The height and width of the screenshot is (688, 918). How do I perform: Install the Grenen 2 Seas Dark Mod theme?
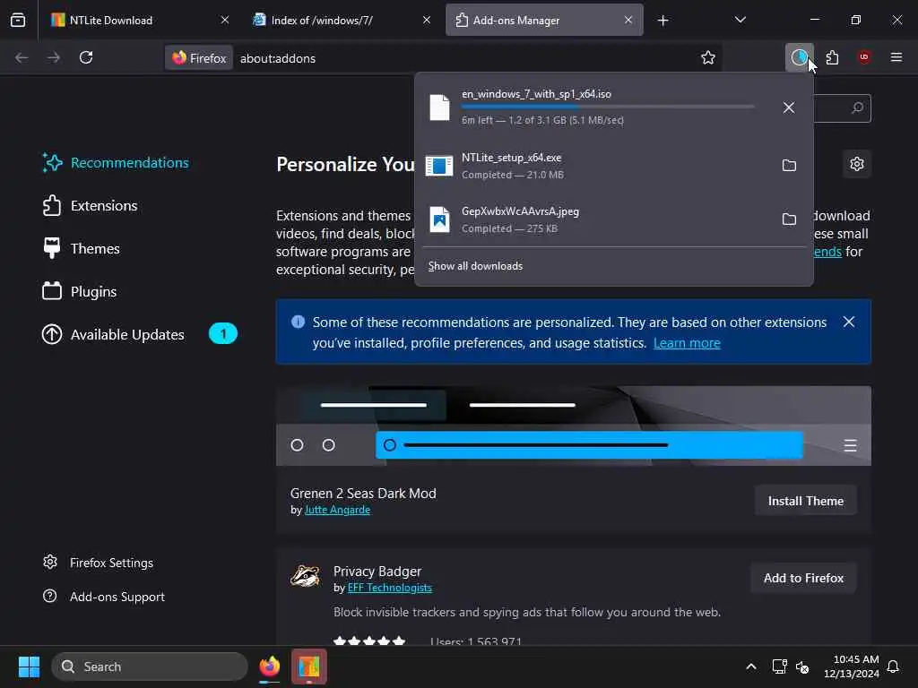[x=806, y=501]
